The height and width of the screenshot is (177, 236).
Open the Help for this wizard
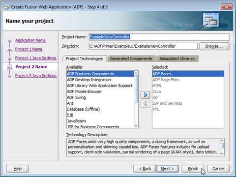pyautogui.click(x=18, y=169)
